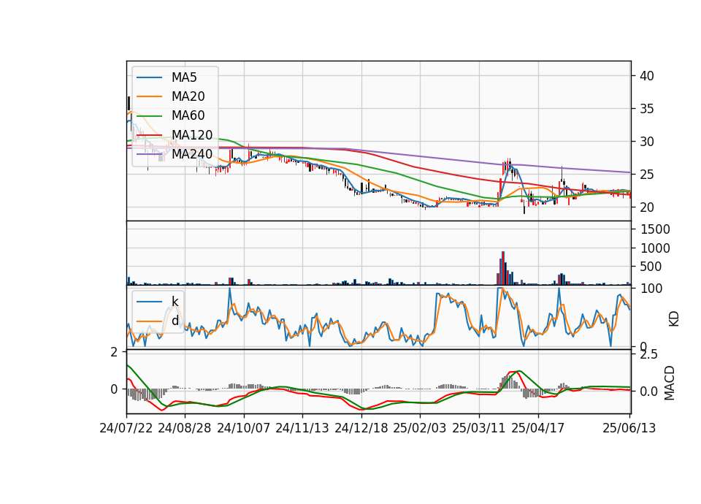
Task: Click the orange d line sample in KD legend
Action: click(149, 321)
